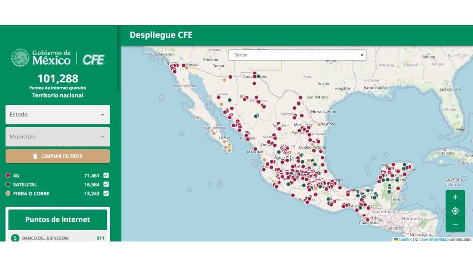Click the red 4G legend color dot
Screen dimensions: 473x266
point(8,176)
